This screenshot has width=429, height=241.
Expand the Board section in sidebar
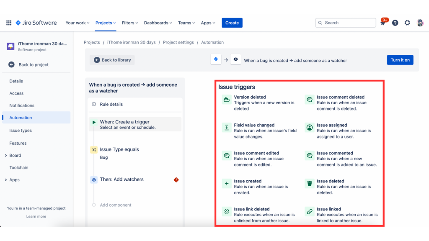click(x=6, y=156)
